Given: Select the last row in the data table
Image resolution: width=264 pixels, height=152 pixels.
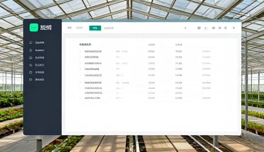Looking at the screenshot, I should pyautogui.click(x=145, y=98).
